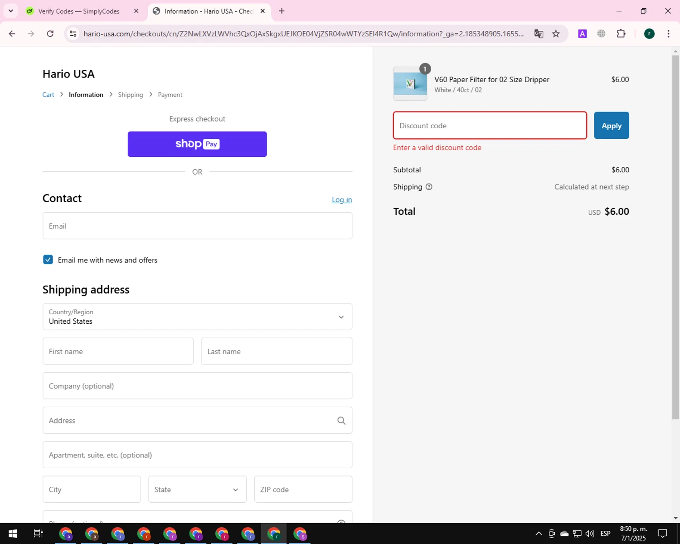Click the volume speaker tray icon
This screenshot has height=544, width=680.
(x=590, y=534)
